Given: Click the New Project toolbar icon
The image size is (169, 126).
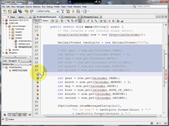Looking at the screenshot, I should (10, 11).
